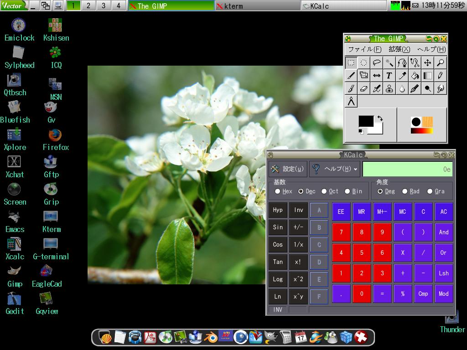Choose the Clone stamp tool
This screenshot has width=467, height=350.
(x=389, y=89)
